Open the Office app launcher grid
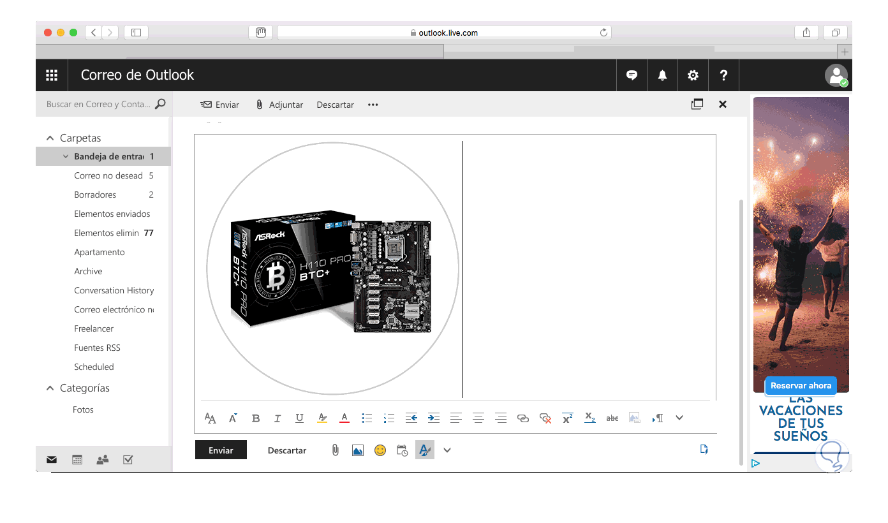 coord(52,75)
